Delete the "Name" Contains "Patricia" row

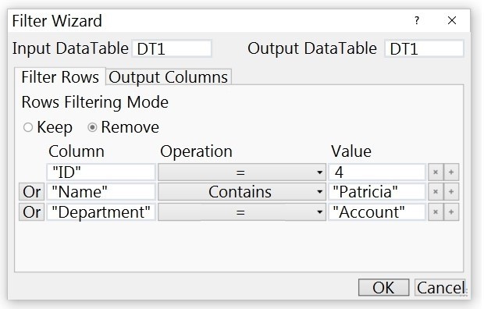tap(436, 192)
